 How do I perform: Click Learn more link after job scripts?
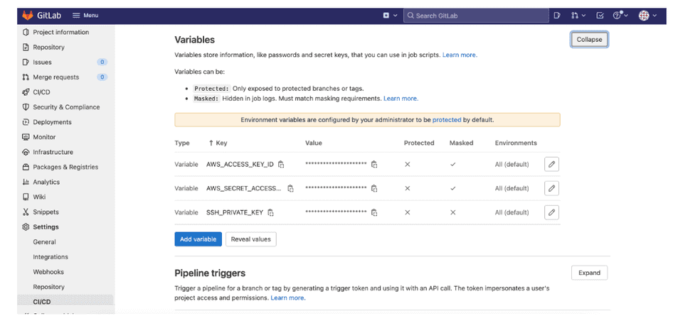pyautogui.click(x=460, y=55)
